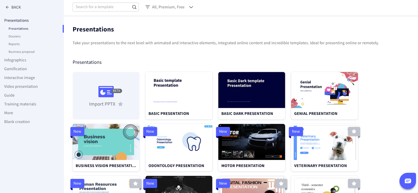Open Business vision template thumbnail
This screenshot has height=193, width=418.
[x=106, y=142]
